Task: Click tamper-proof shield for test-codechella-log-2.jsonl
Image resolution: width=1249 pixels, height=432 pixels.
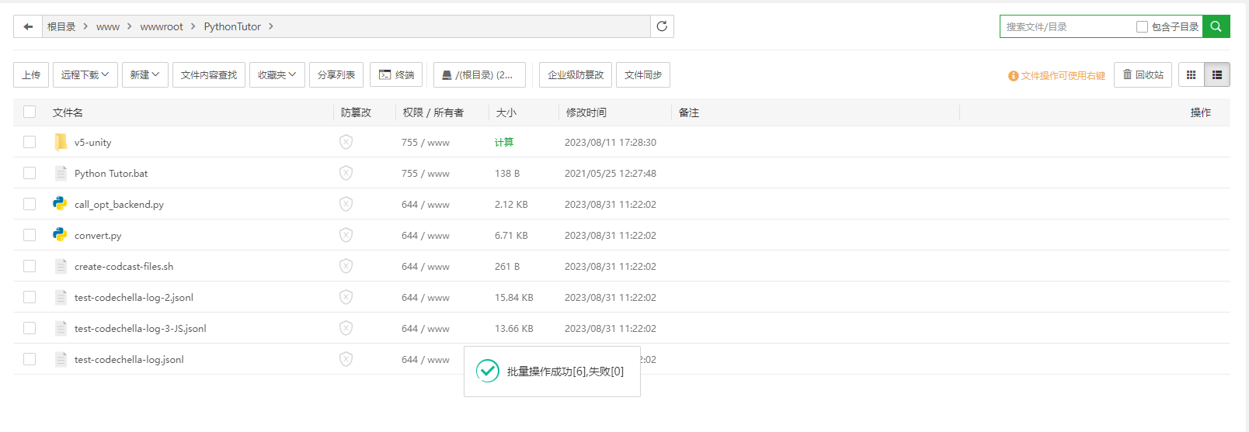Action: pos(346,297)
